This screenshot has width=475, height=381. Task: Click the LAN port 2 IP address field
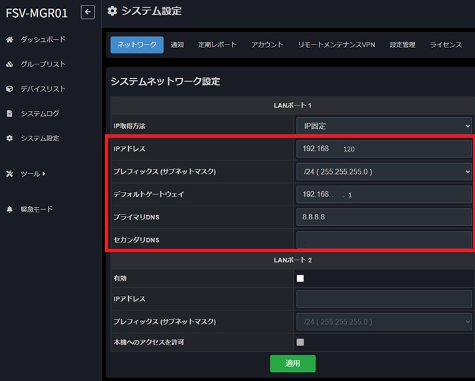point(384,299)
